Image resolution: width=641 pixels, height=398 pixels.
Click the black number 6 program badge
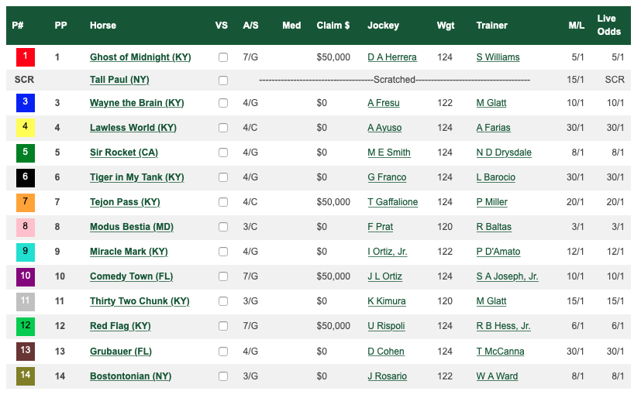tap(26, 177)
